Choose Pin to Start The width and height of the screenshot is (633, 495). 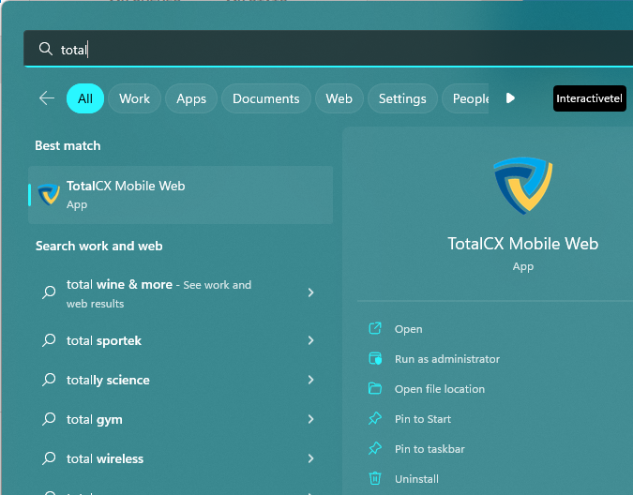(x=423, y=419)
